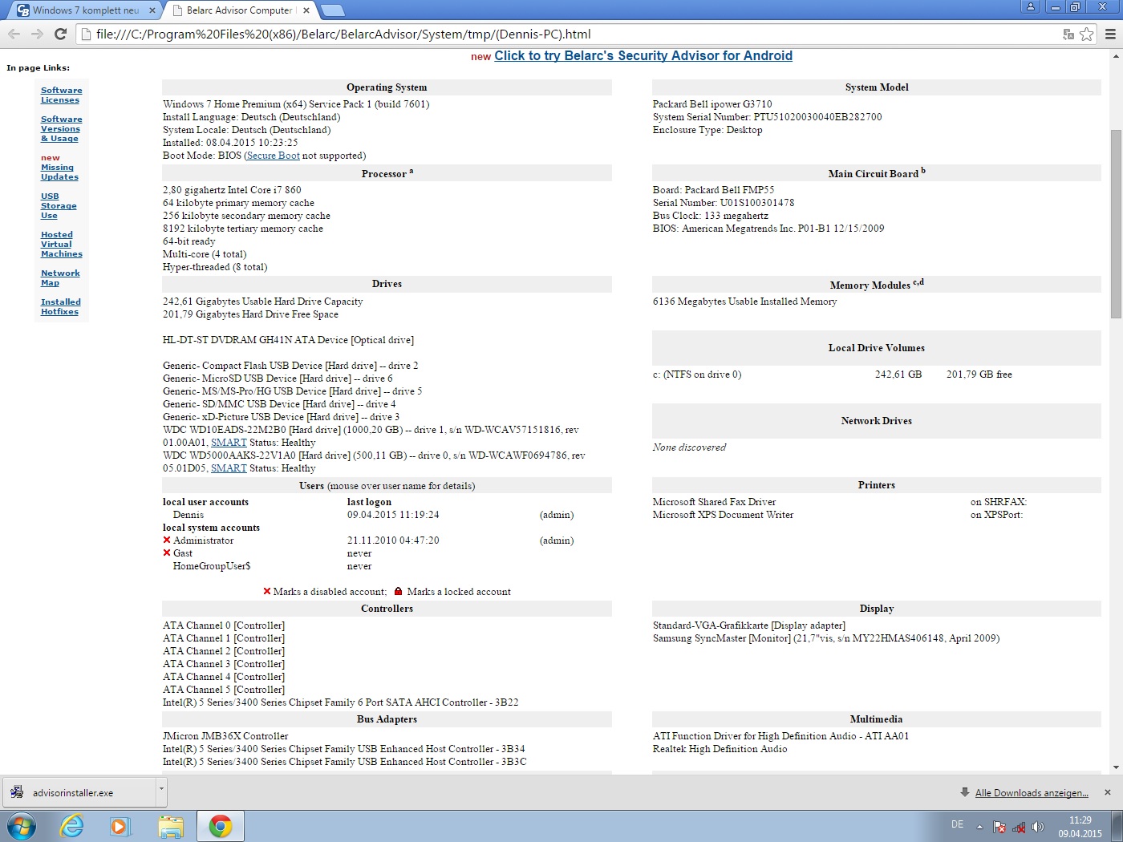Click 'JMicron JMB36X Controller' entry
The height and width of the screenshot is (842, 1123).
click(225, 736)
